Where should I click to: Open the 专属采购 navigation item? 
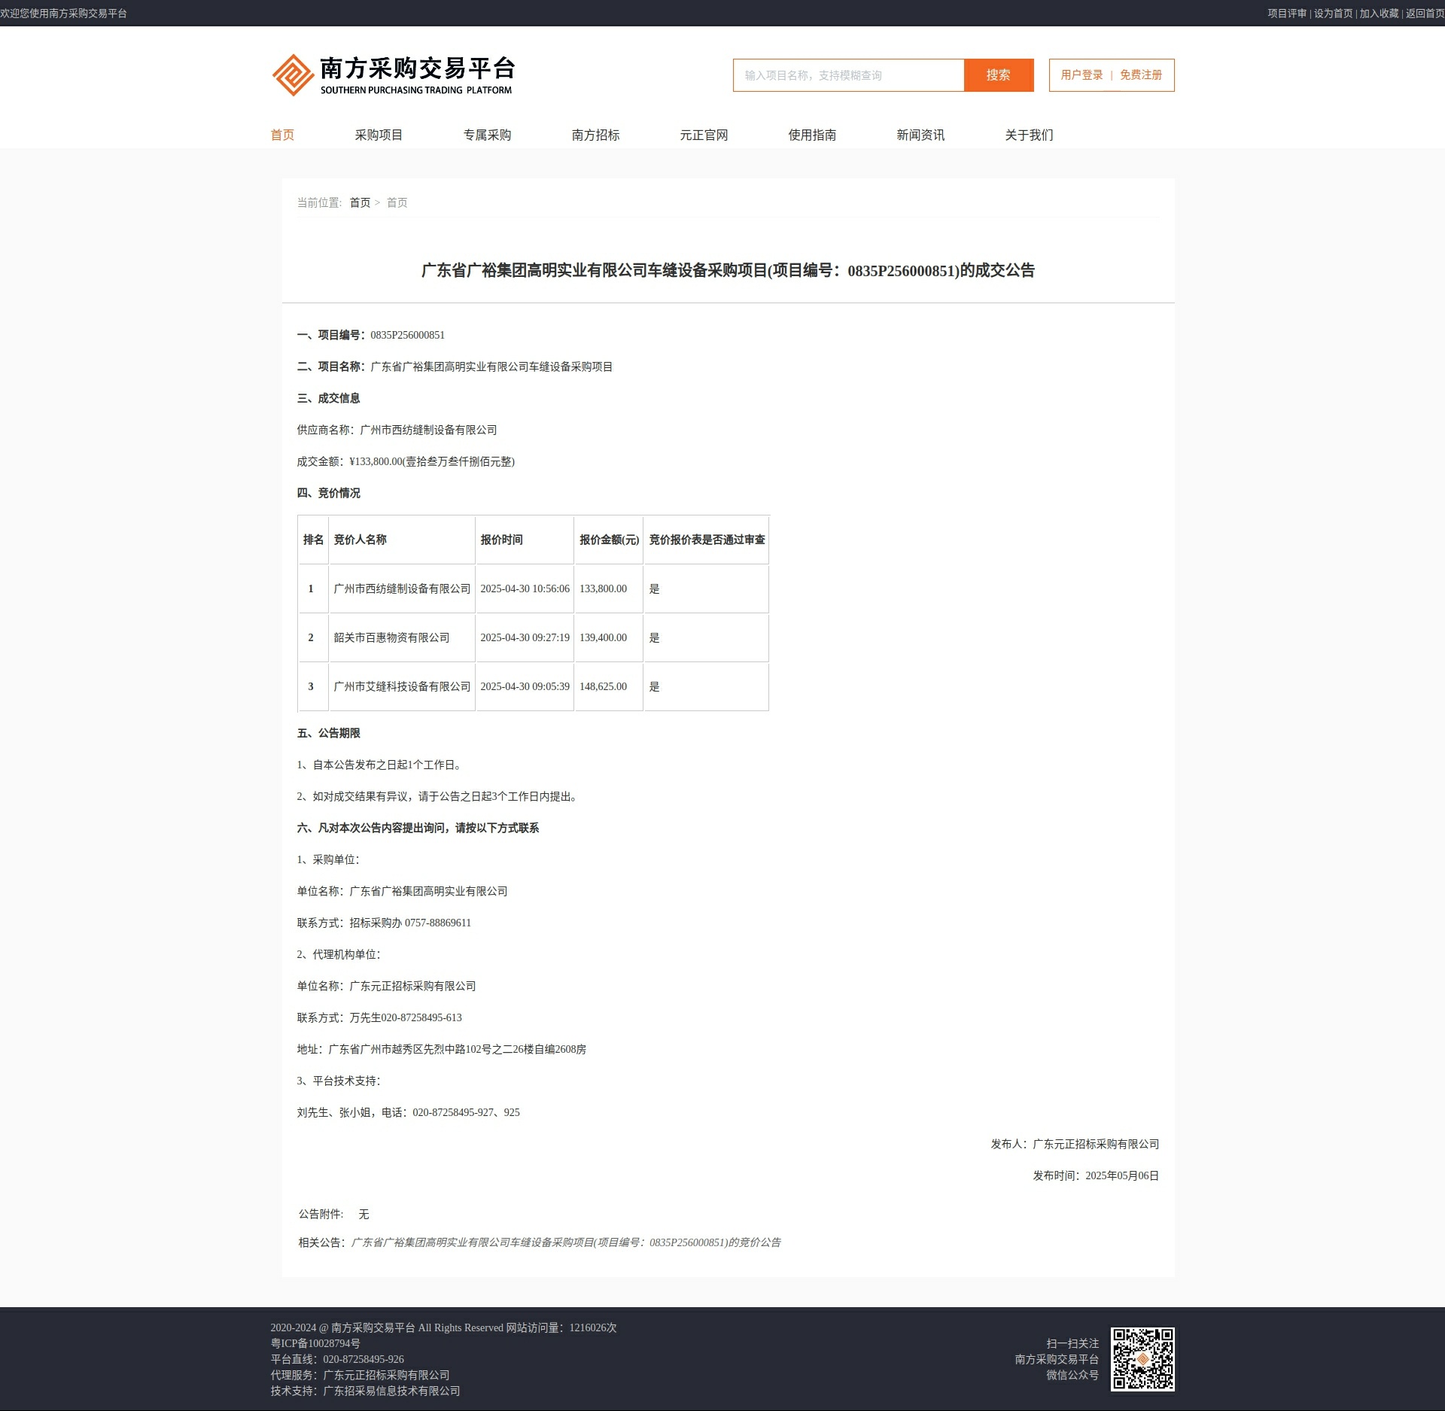click(x=487, y=135)
